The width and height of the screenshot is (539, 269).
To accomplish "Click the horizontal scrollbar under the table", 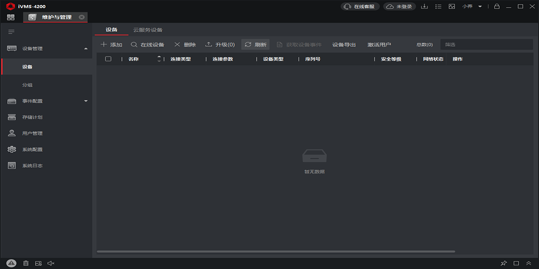I will pos(276,252).
